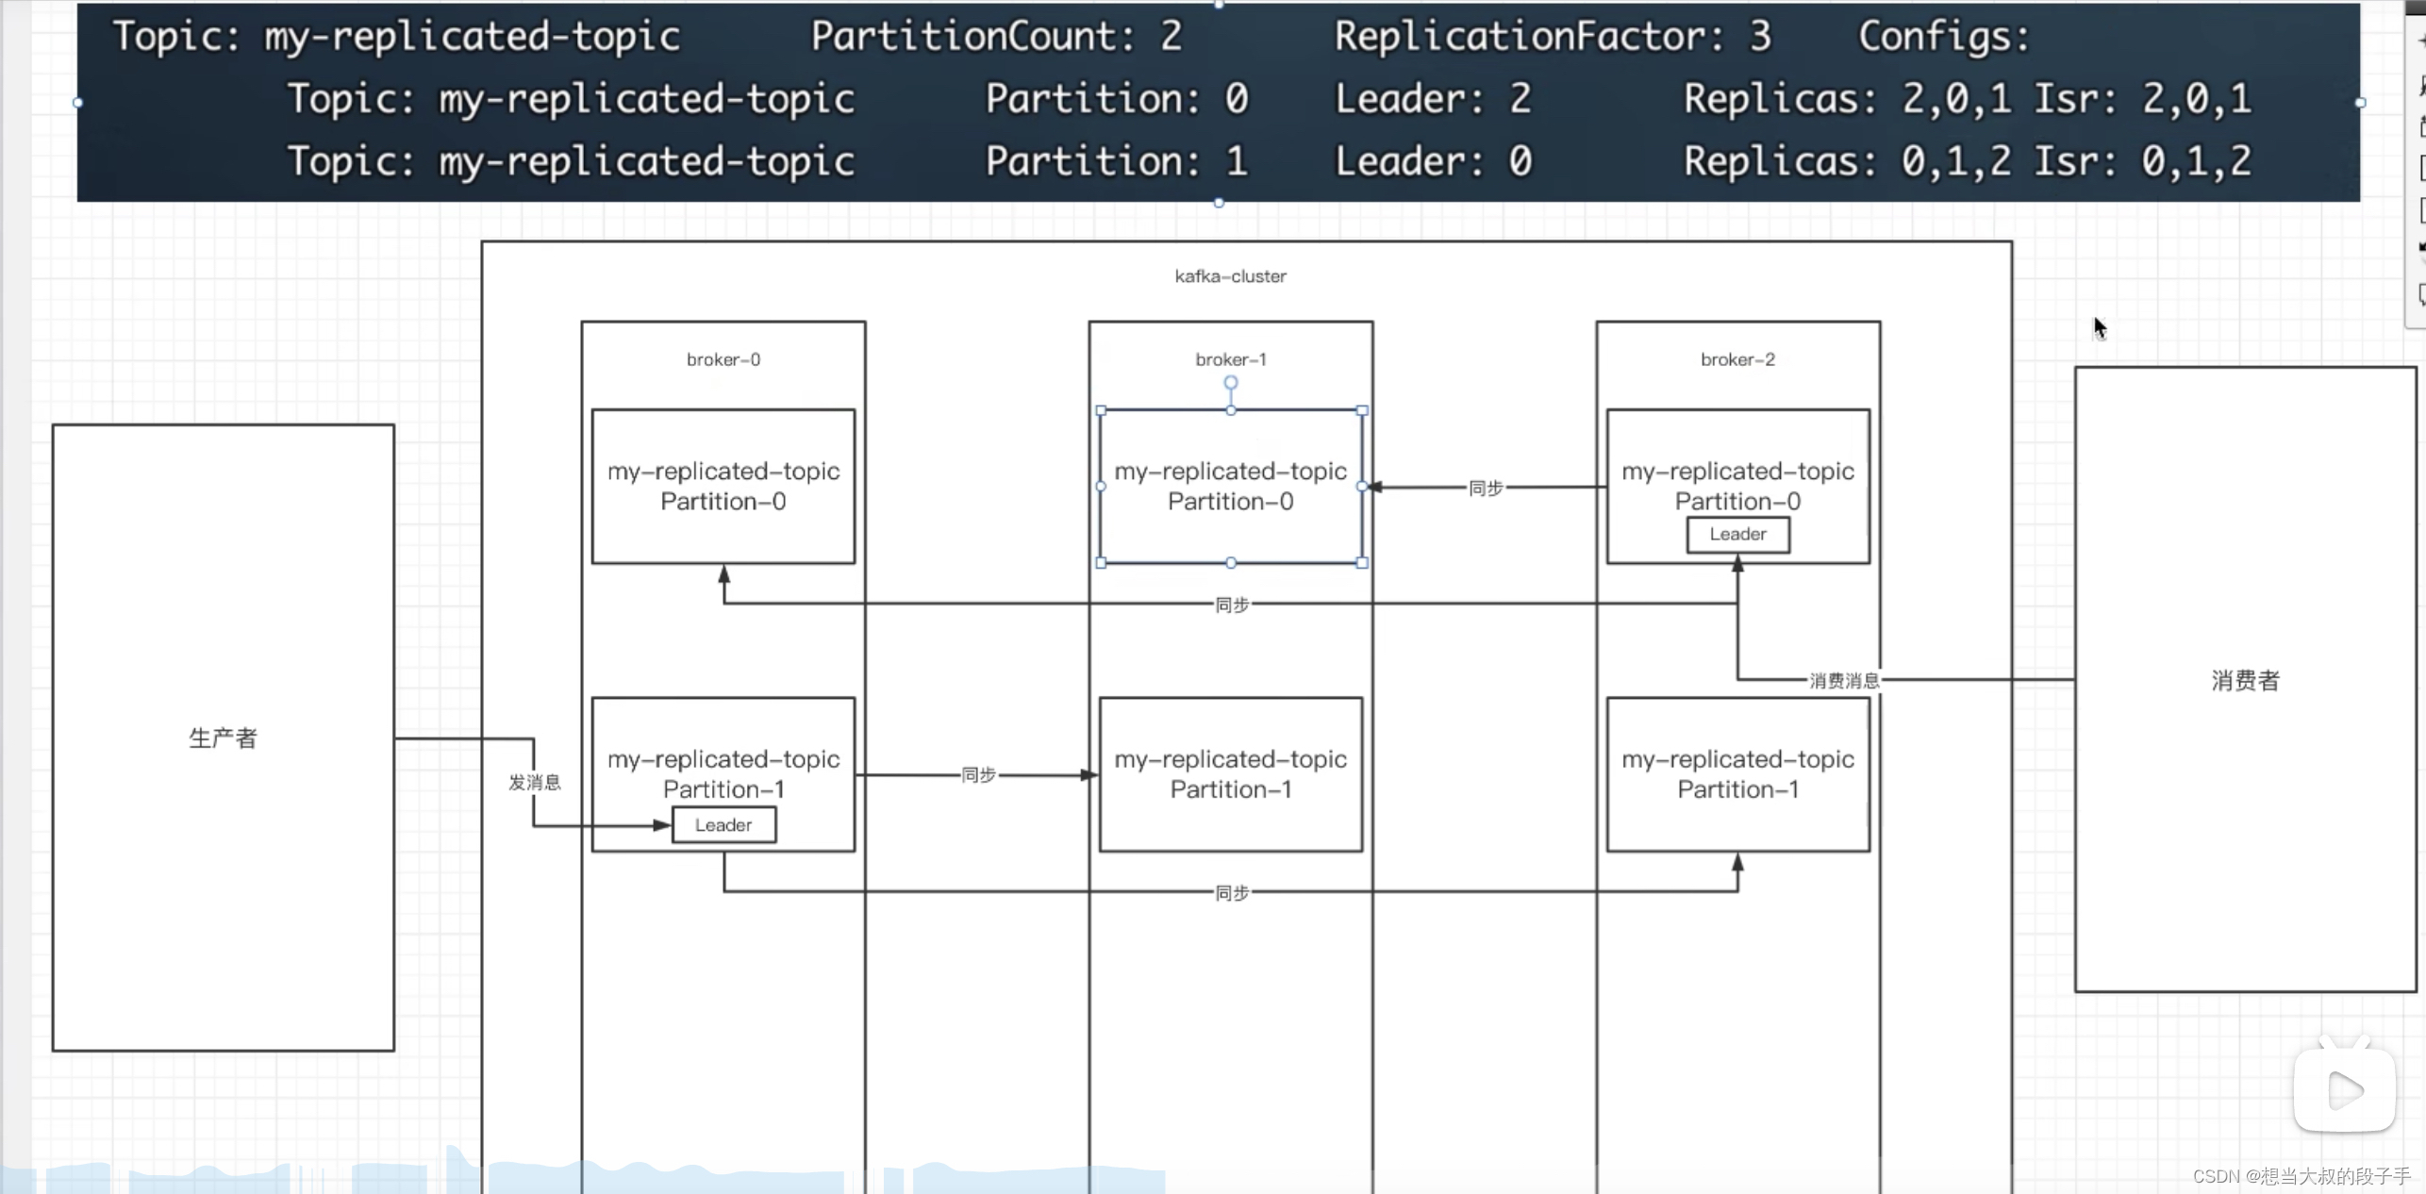2426x1194 pixels.
Task: Click Leader label in broker-0 Partition-1
Action: click(723, 825)
